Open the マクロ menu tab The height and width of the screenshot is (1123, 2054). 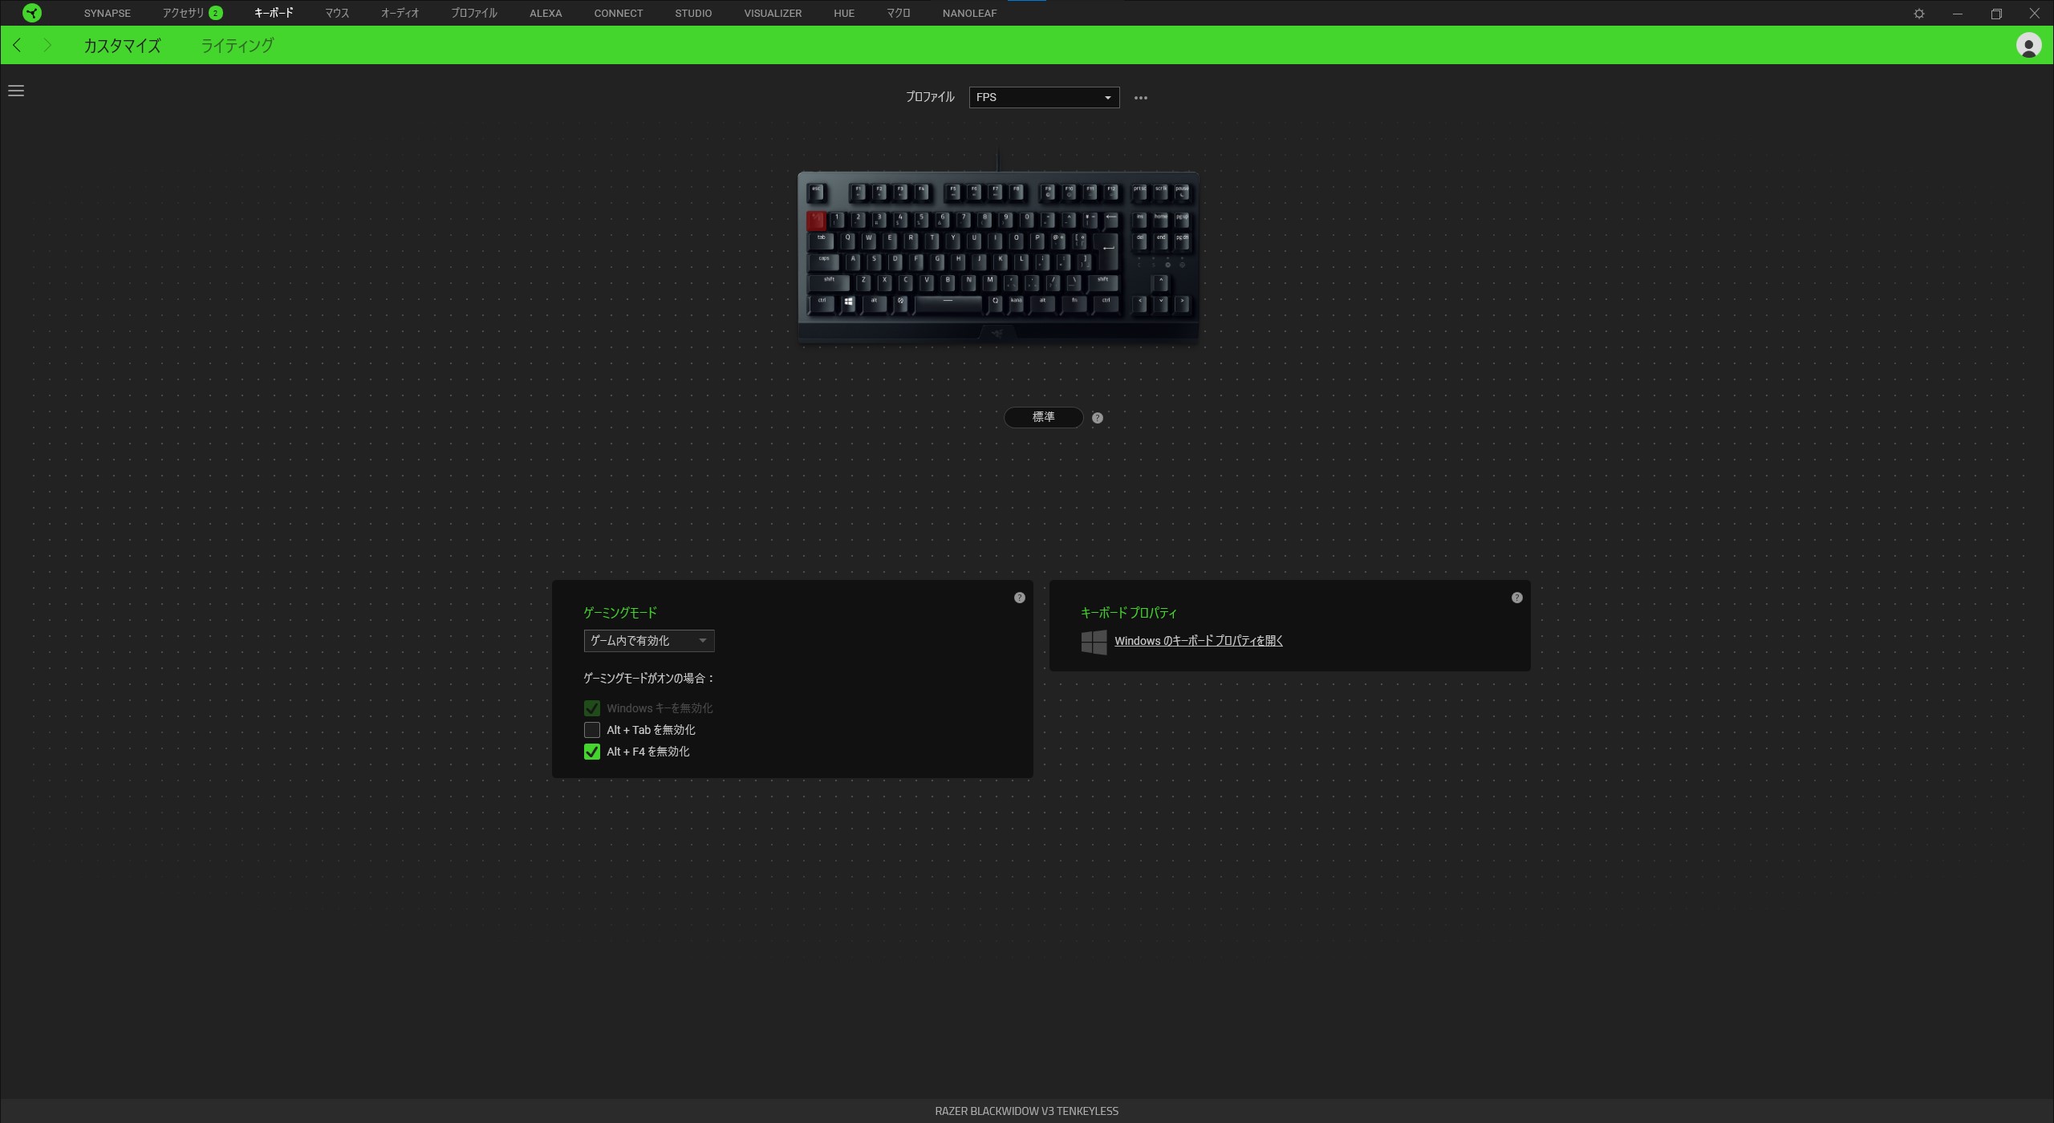click(899, 13)
